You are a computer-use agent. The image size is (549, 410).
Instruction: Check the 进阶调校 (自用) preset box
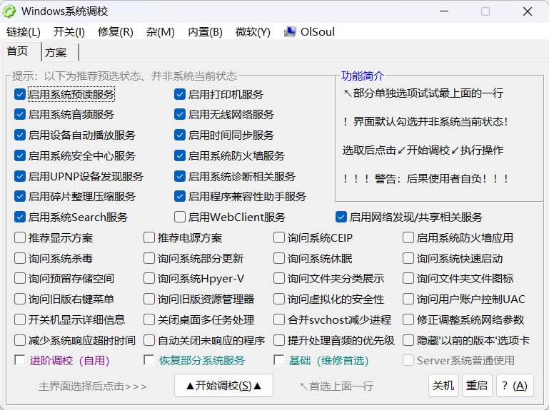[x=19, y=360]
